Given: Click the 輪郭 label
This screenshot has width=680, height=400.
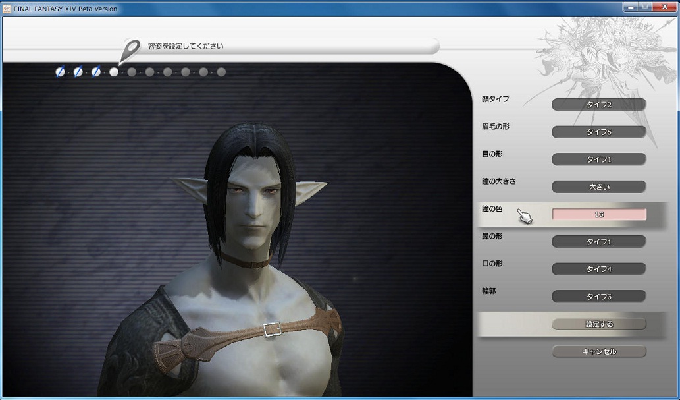Looking at the screenshot, I should click(488, 291).
